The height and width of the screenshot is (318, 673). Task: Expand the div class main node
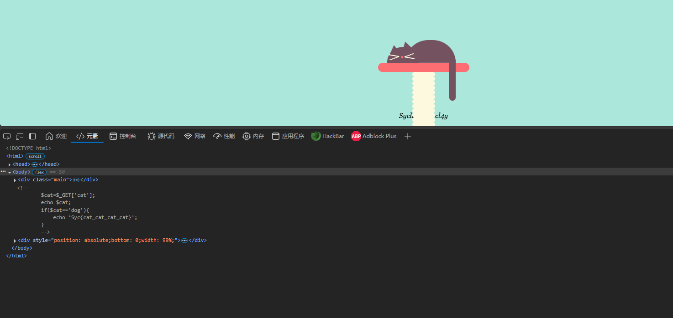tap(15, 180)
